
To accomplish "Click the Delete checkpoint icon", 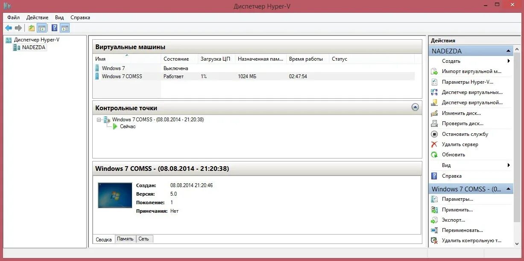I will (434, 240).
